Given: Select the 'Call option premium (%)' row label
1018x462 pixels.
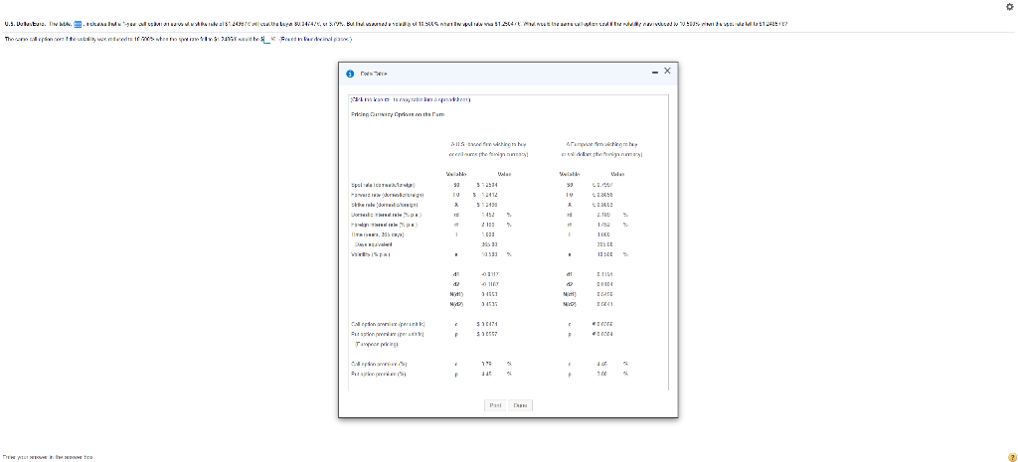Looking at the screenshot, I should (378, 365).
